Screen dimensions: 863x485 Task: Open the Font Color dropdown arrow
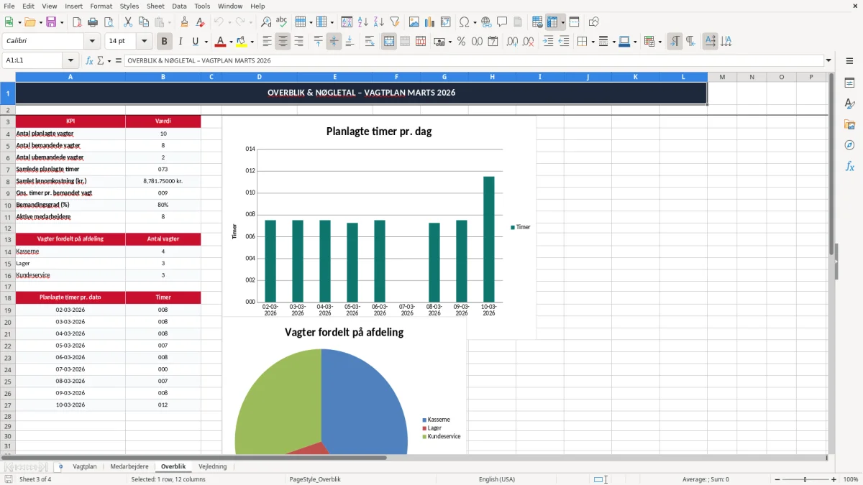click(231, 42)
